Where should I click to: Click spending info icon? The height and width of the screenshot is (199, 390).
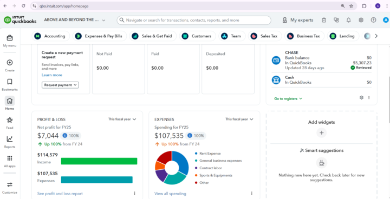pos(190,136)
